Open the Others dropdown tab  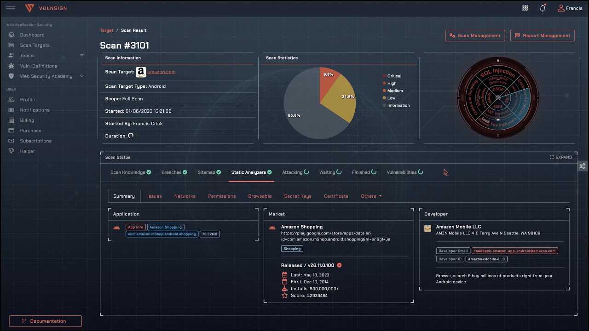point(371,196)
